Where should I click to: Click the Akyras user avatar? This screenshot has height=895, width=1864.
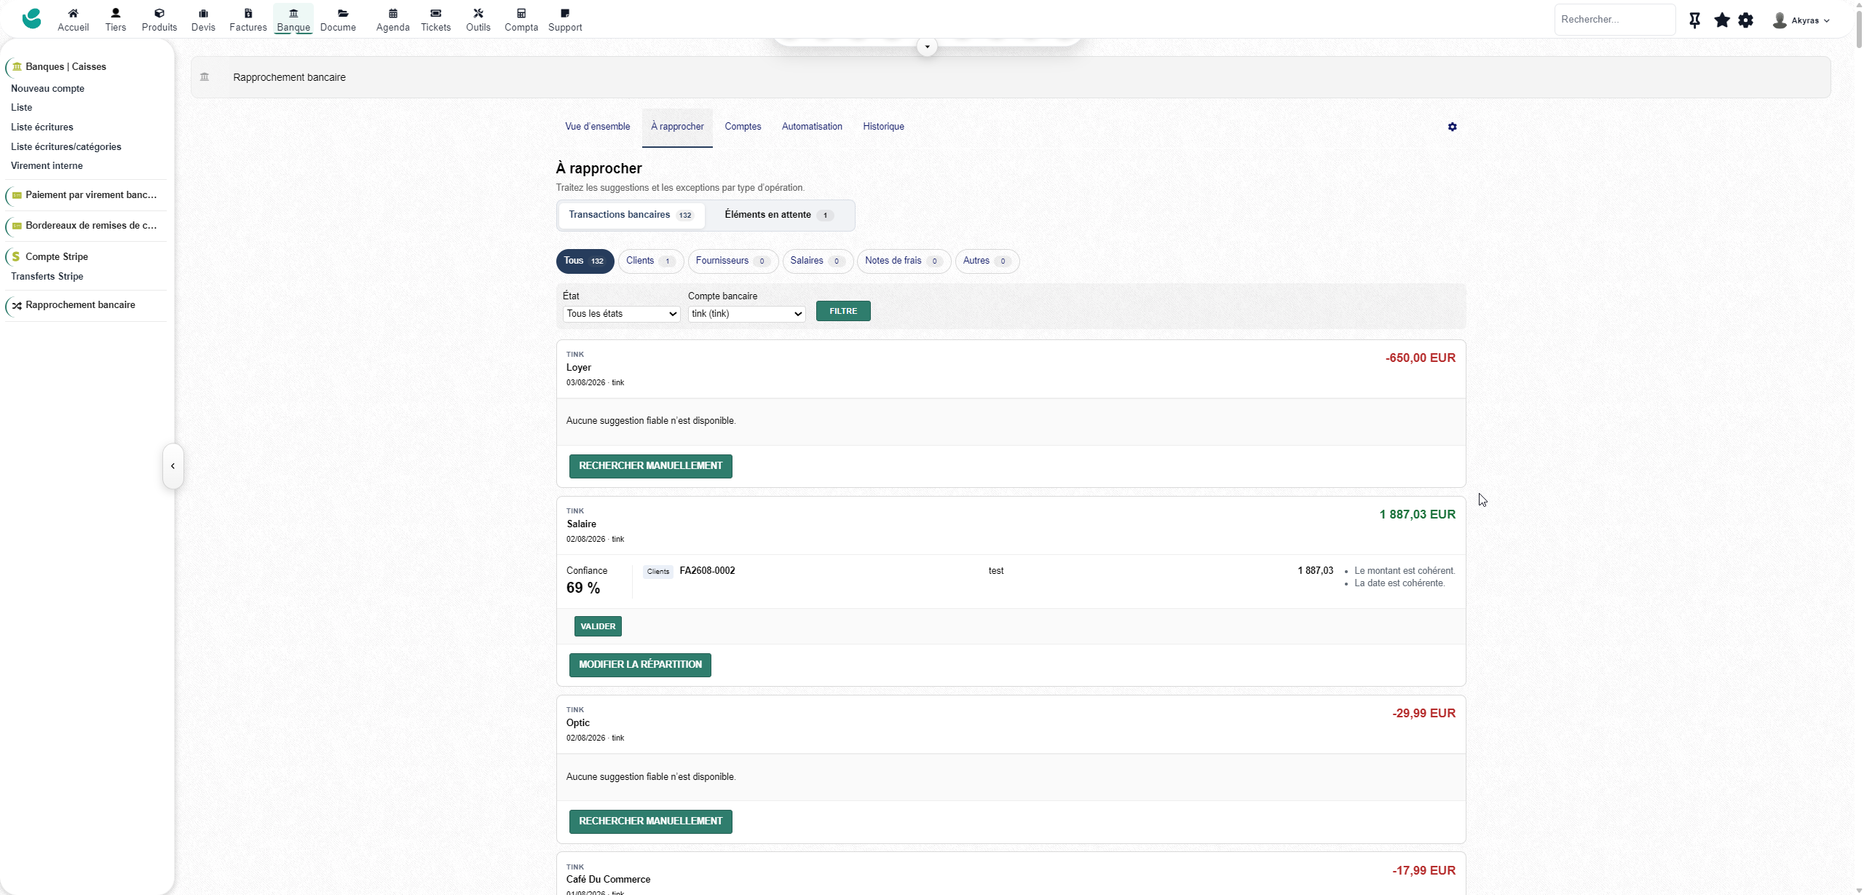[x=1779, y=20]
